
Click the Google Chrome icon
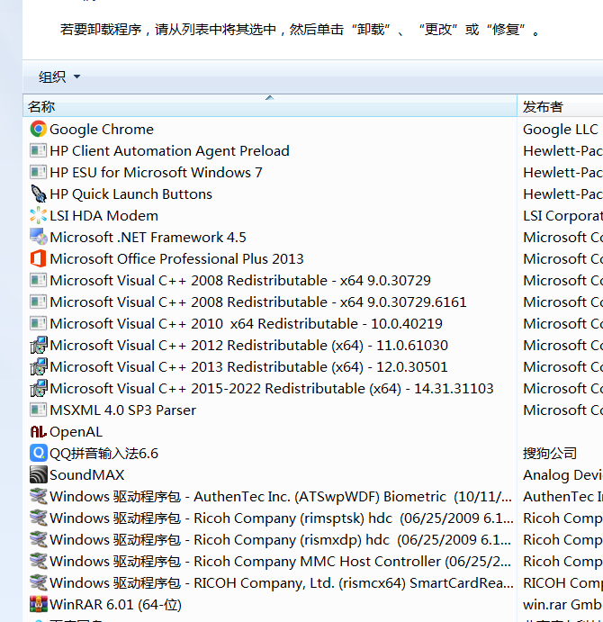38,129
